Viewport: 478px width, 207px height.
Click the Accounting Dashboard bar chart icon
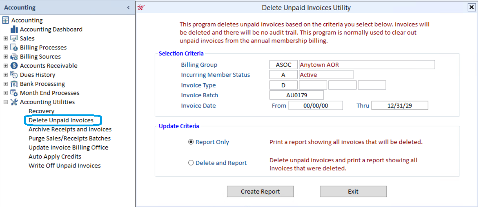click(x=14, y=29)
